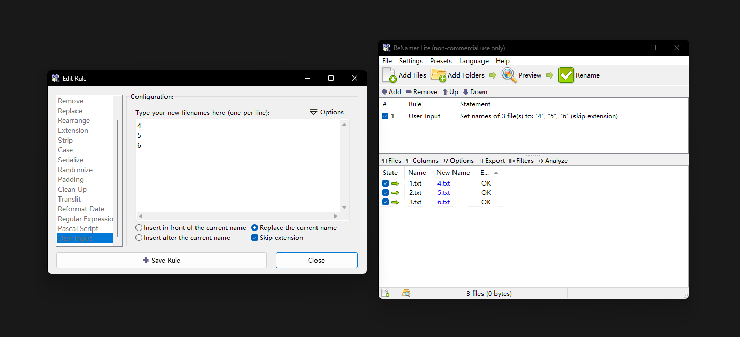740x337 pixels.
Task: Select the Randomize rule type
Action: click(85, 170)
